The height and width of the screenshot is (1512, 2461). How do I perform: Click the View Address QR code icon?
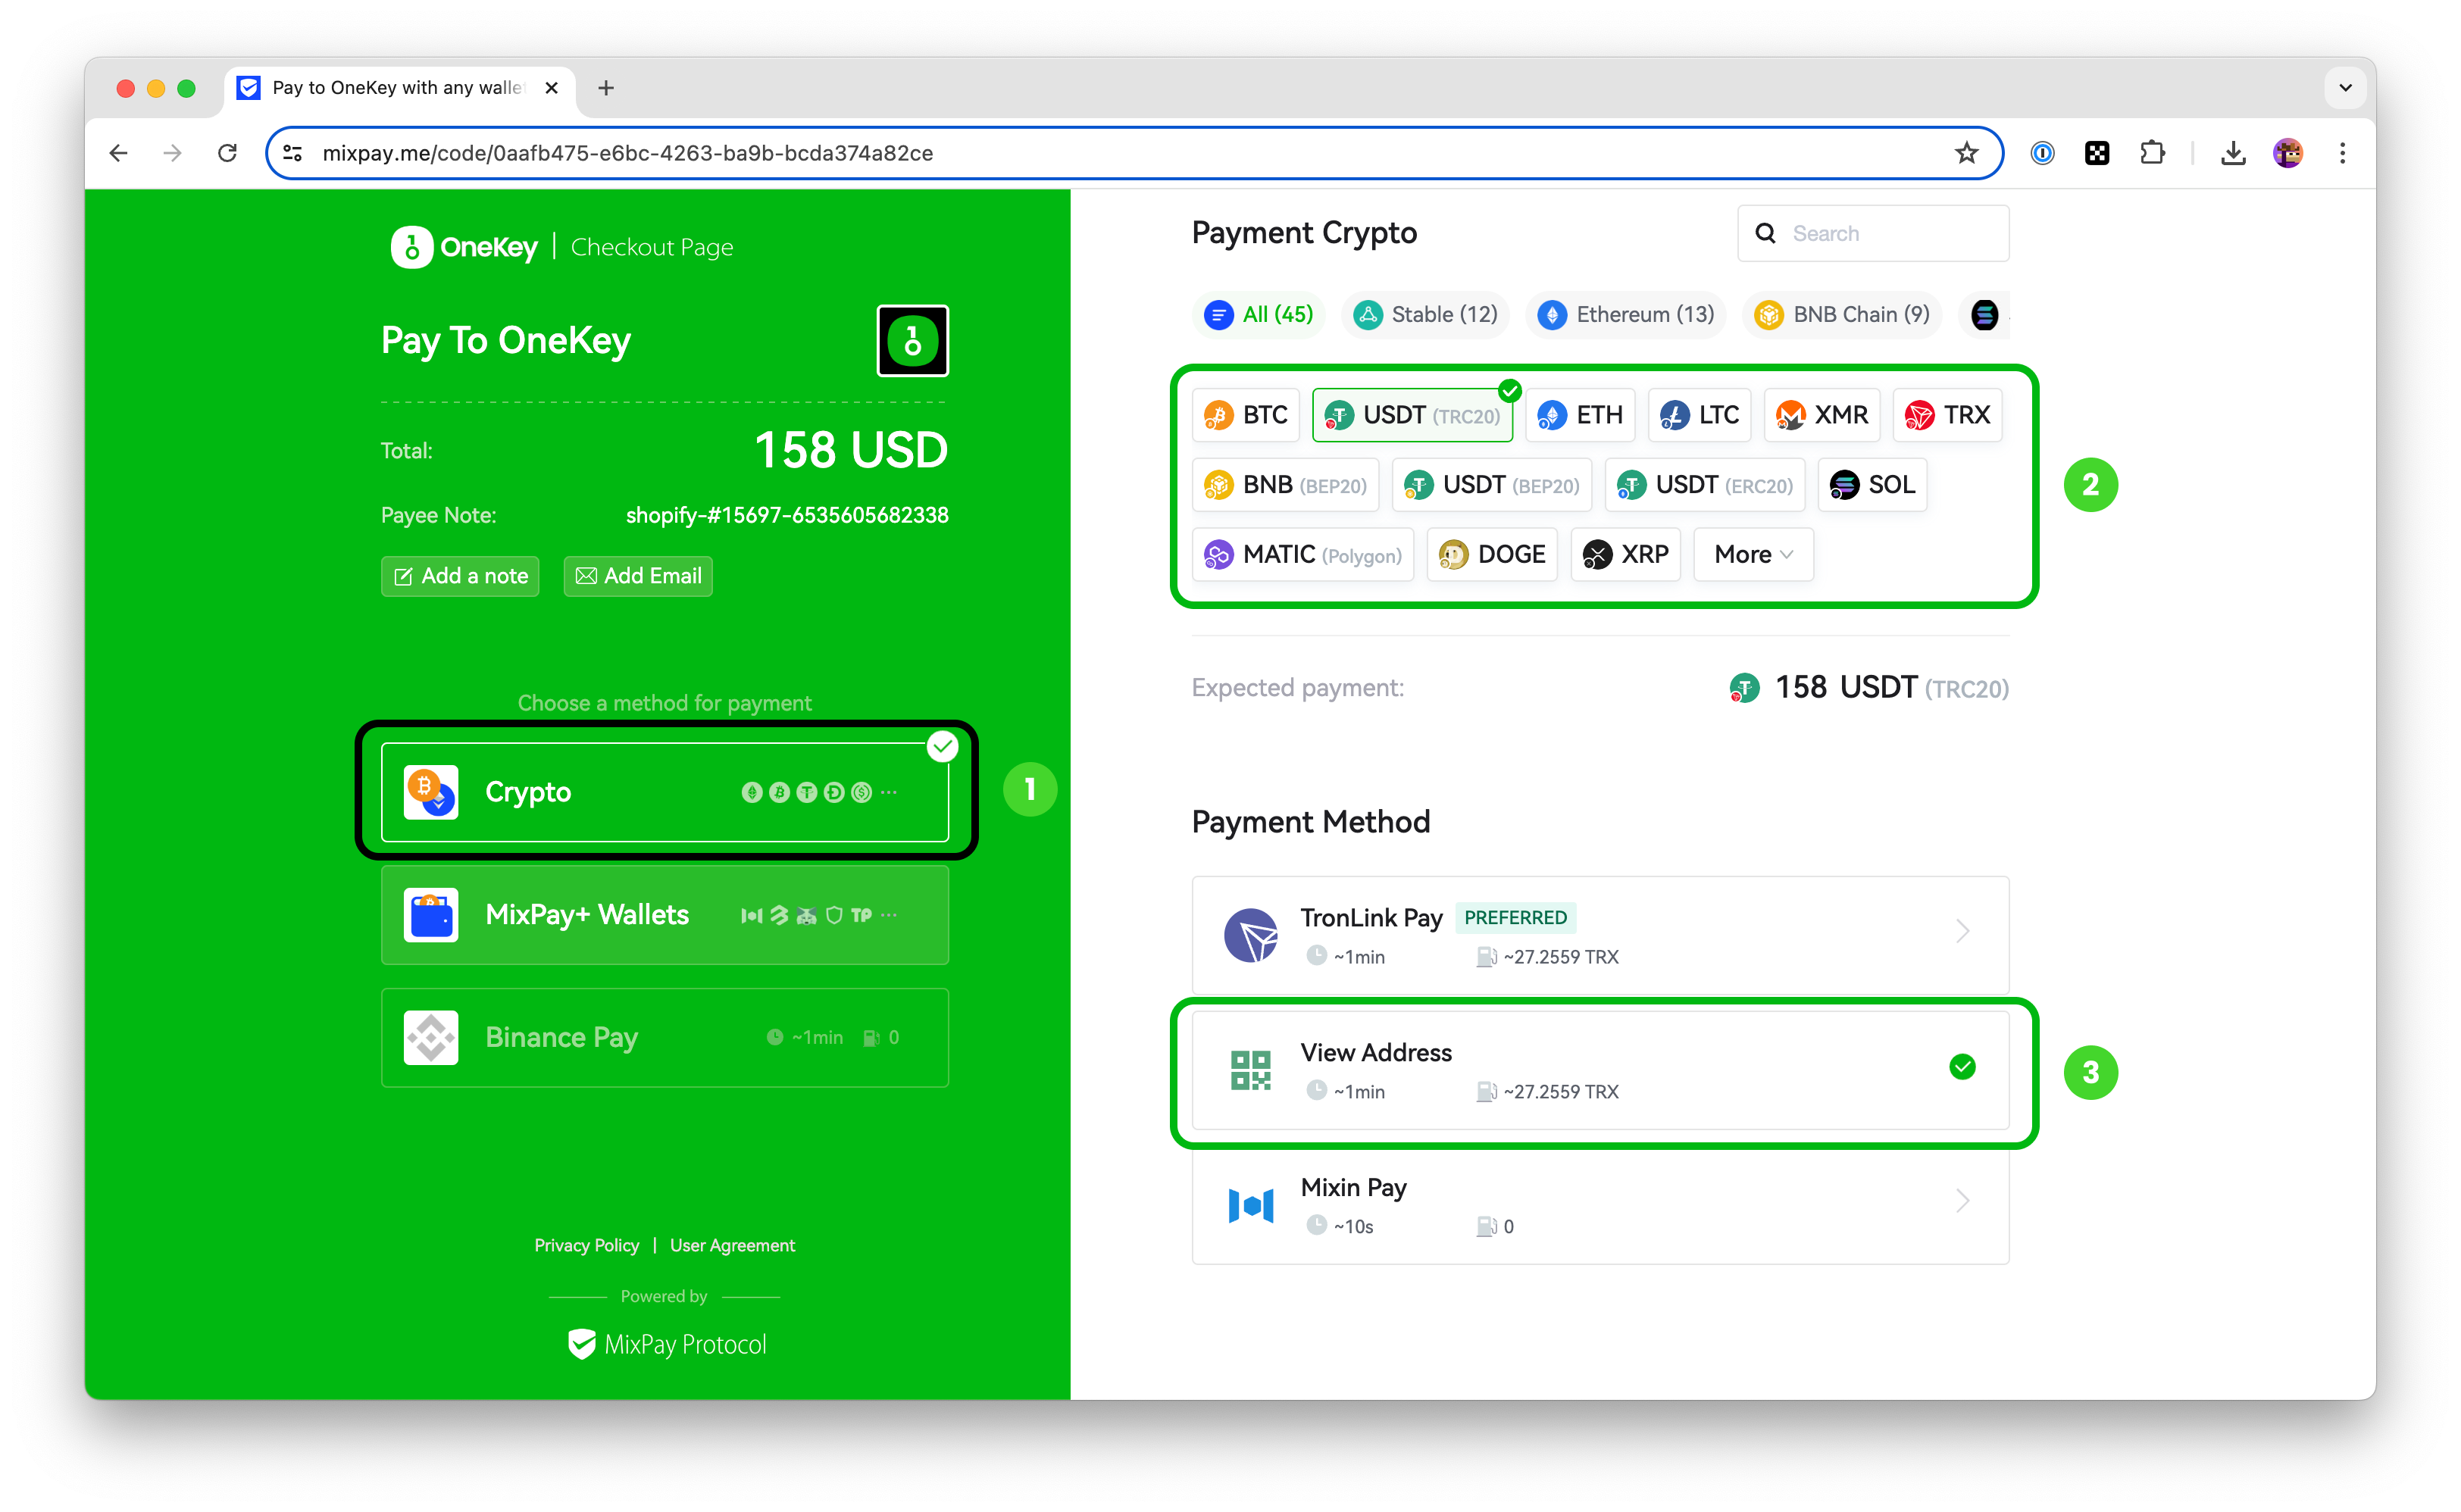tap(1251, 1070)
